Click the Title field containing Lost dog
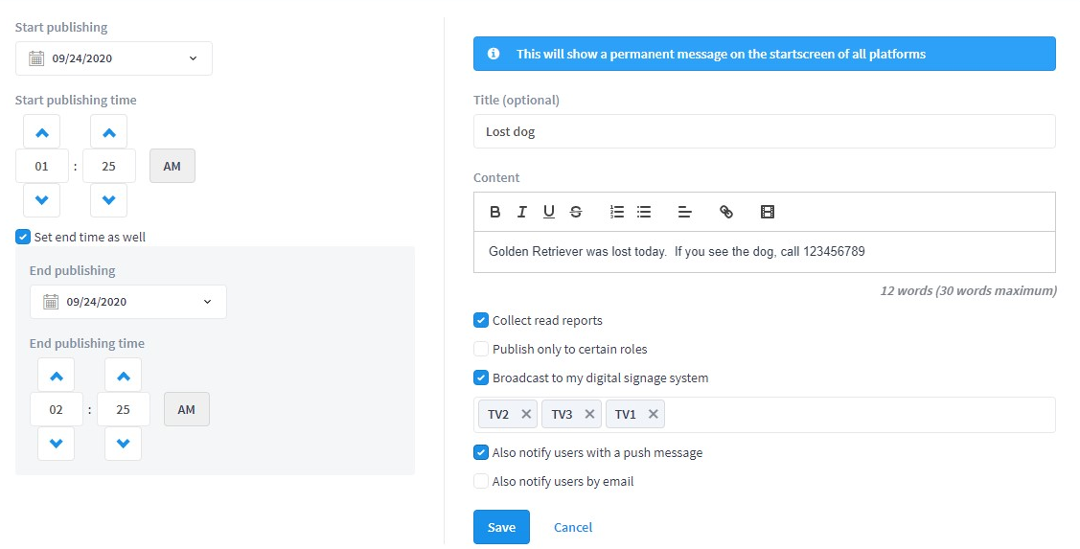The image size is (1080, 549). (x=765, y=131)
